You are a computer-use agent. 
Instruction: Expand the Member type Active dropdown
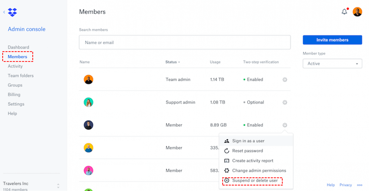(332, 64)
